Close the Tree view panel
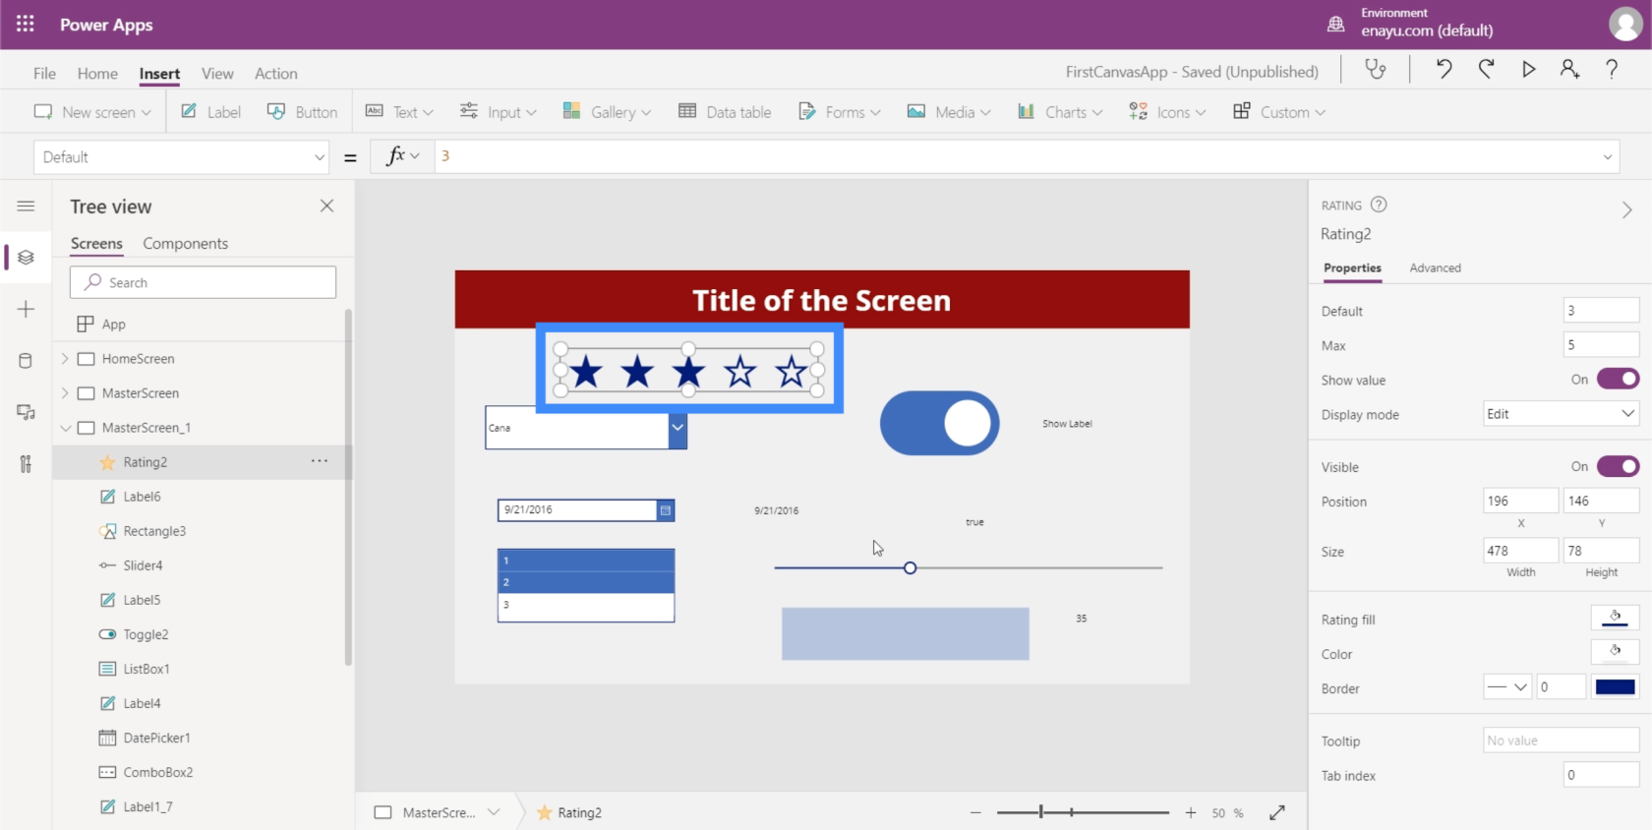The height and width of the screenshot is (830, 1652). point(327,206)
